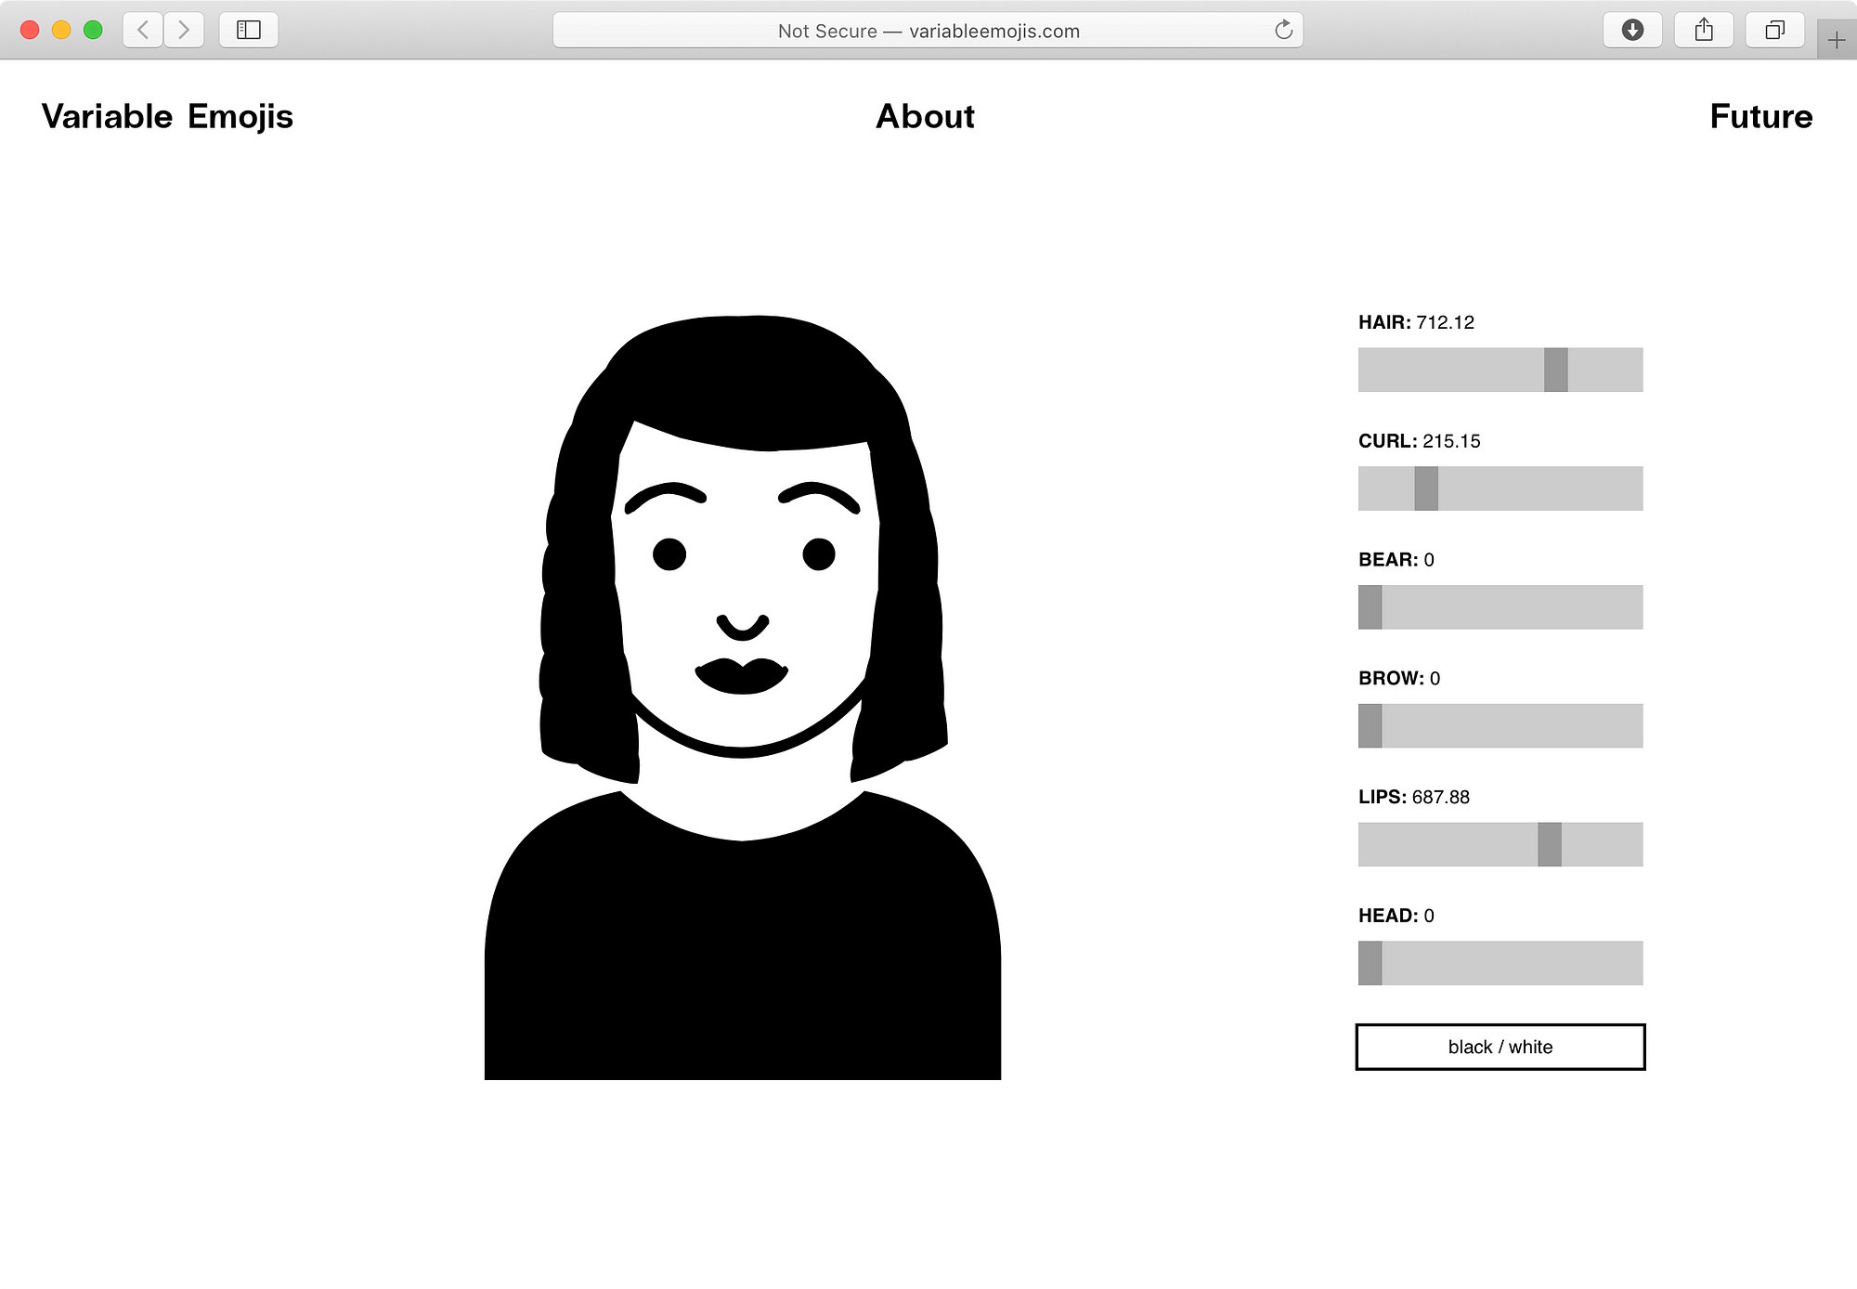Viewport: 1857px width, 1289px height.
Task: Click the Share icon in Safari toolbar
Action: pos(1704,30)
